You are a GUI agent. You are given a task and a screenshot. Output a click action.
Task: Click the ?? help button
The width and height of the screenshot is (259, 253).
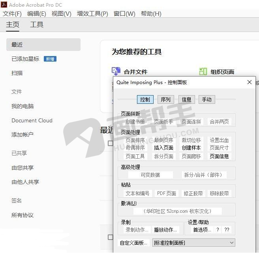[227, 230]
